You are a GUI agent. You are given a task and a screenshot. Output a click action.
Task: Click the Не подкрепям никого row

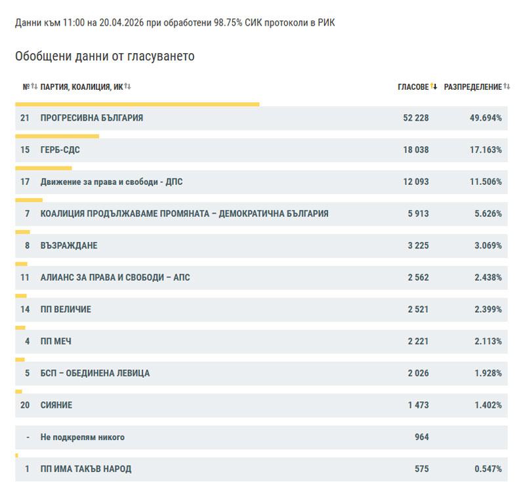click(x=82, y=437)
